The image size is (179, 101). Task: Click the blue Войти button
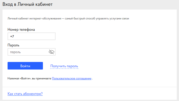25,66
